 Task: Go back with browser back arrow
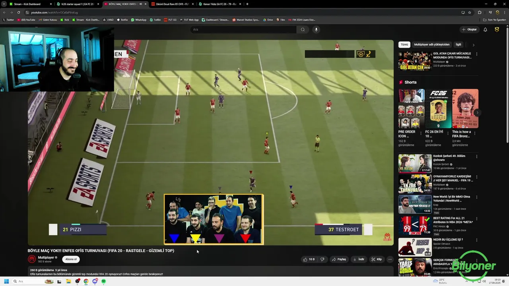[x=5, y=12]
